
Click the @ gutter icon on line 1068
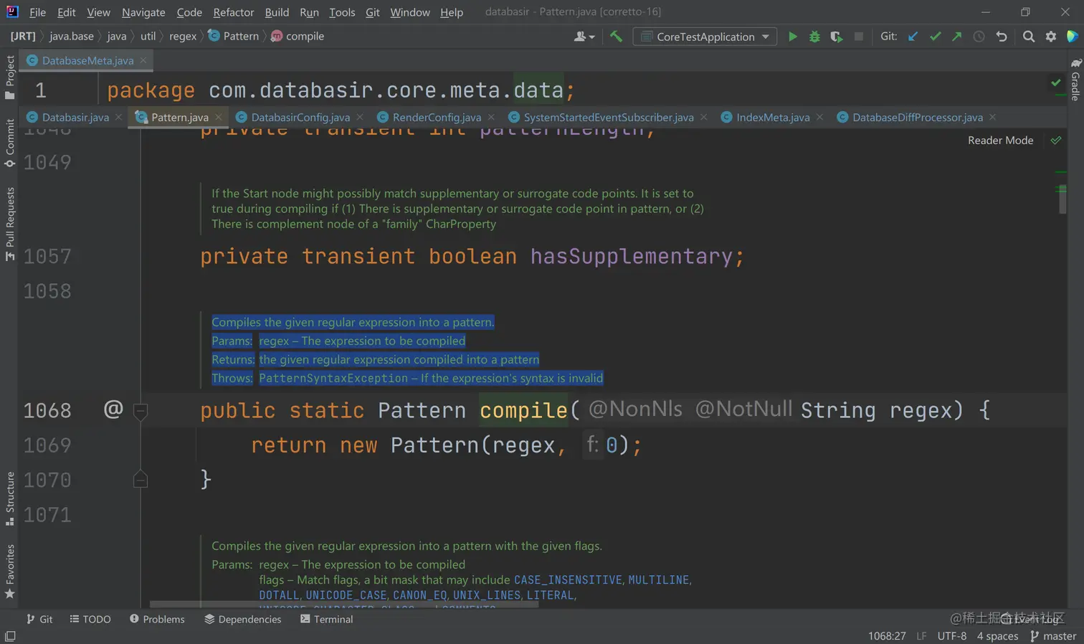[x=113, y=409]
